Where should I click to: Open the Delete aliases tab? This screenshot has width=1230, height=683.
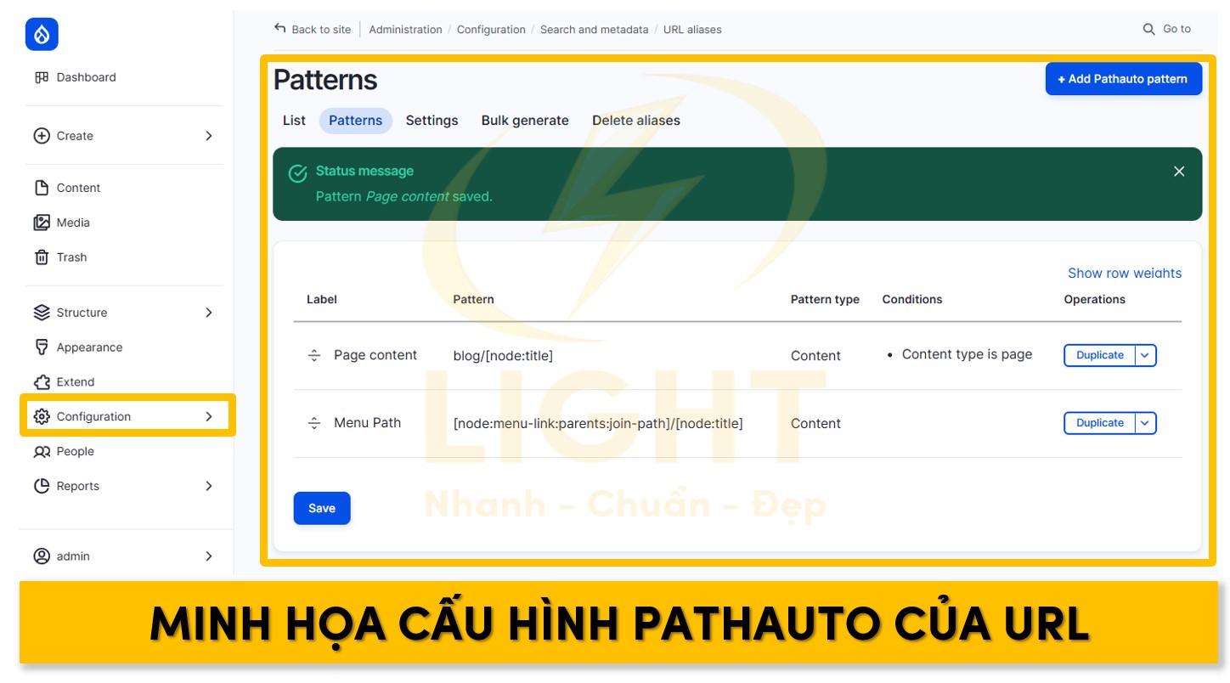tap(636, 121)
